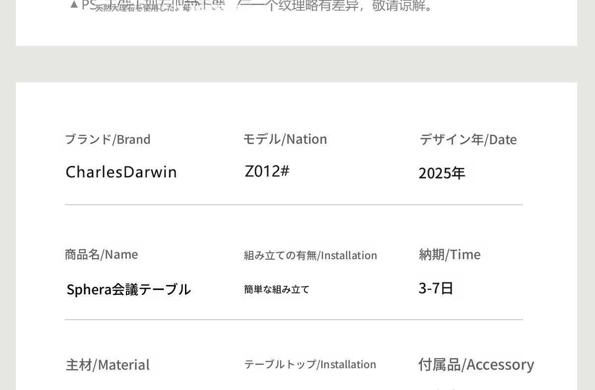Select the 簡単な組み立て value text
This screenshot has height=390, width=595.
[x=277, y=289]
